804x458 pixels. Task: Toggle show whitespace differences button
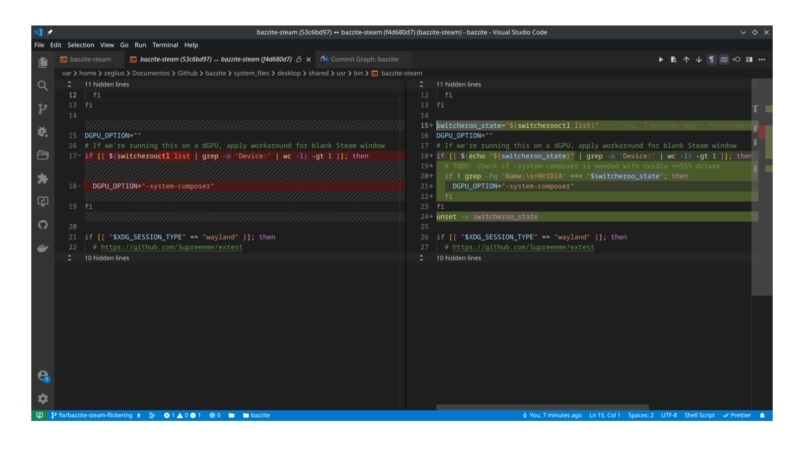click(x=711, y=59)
